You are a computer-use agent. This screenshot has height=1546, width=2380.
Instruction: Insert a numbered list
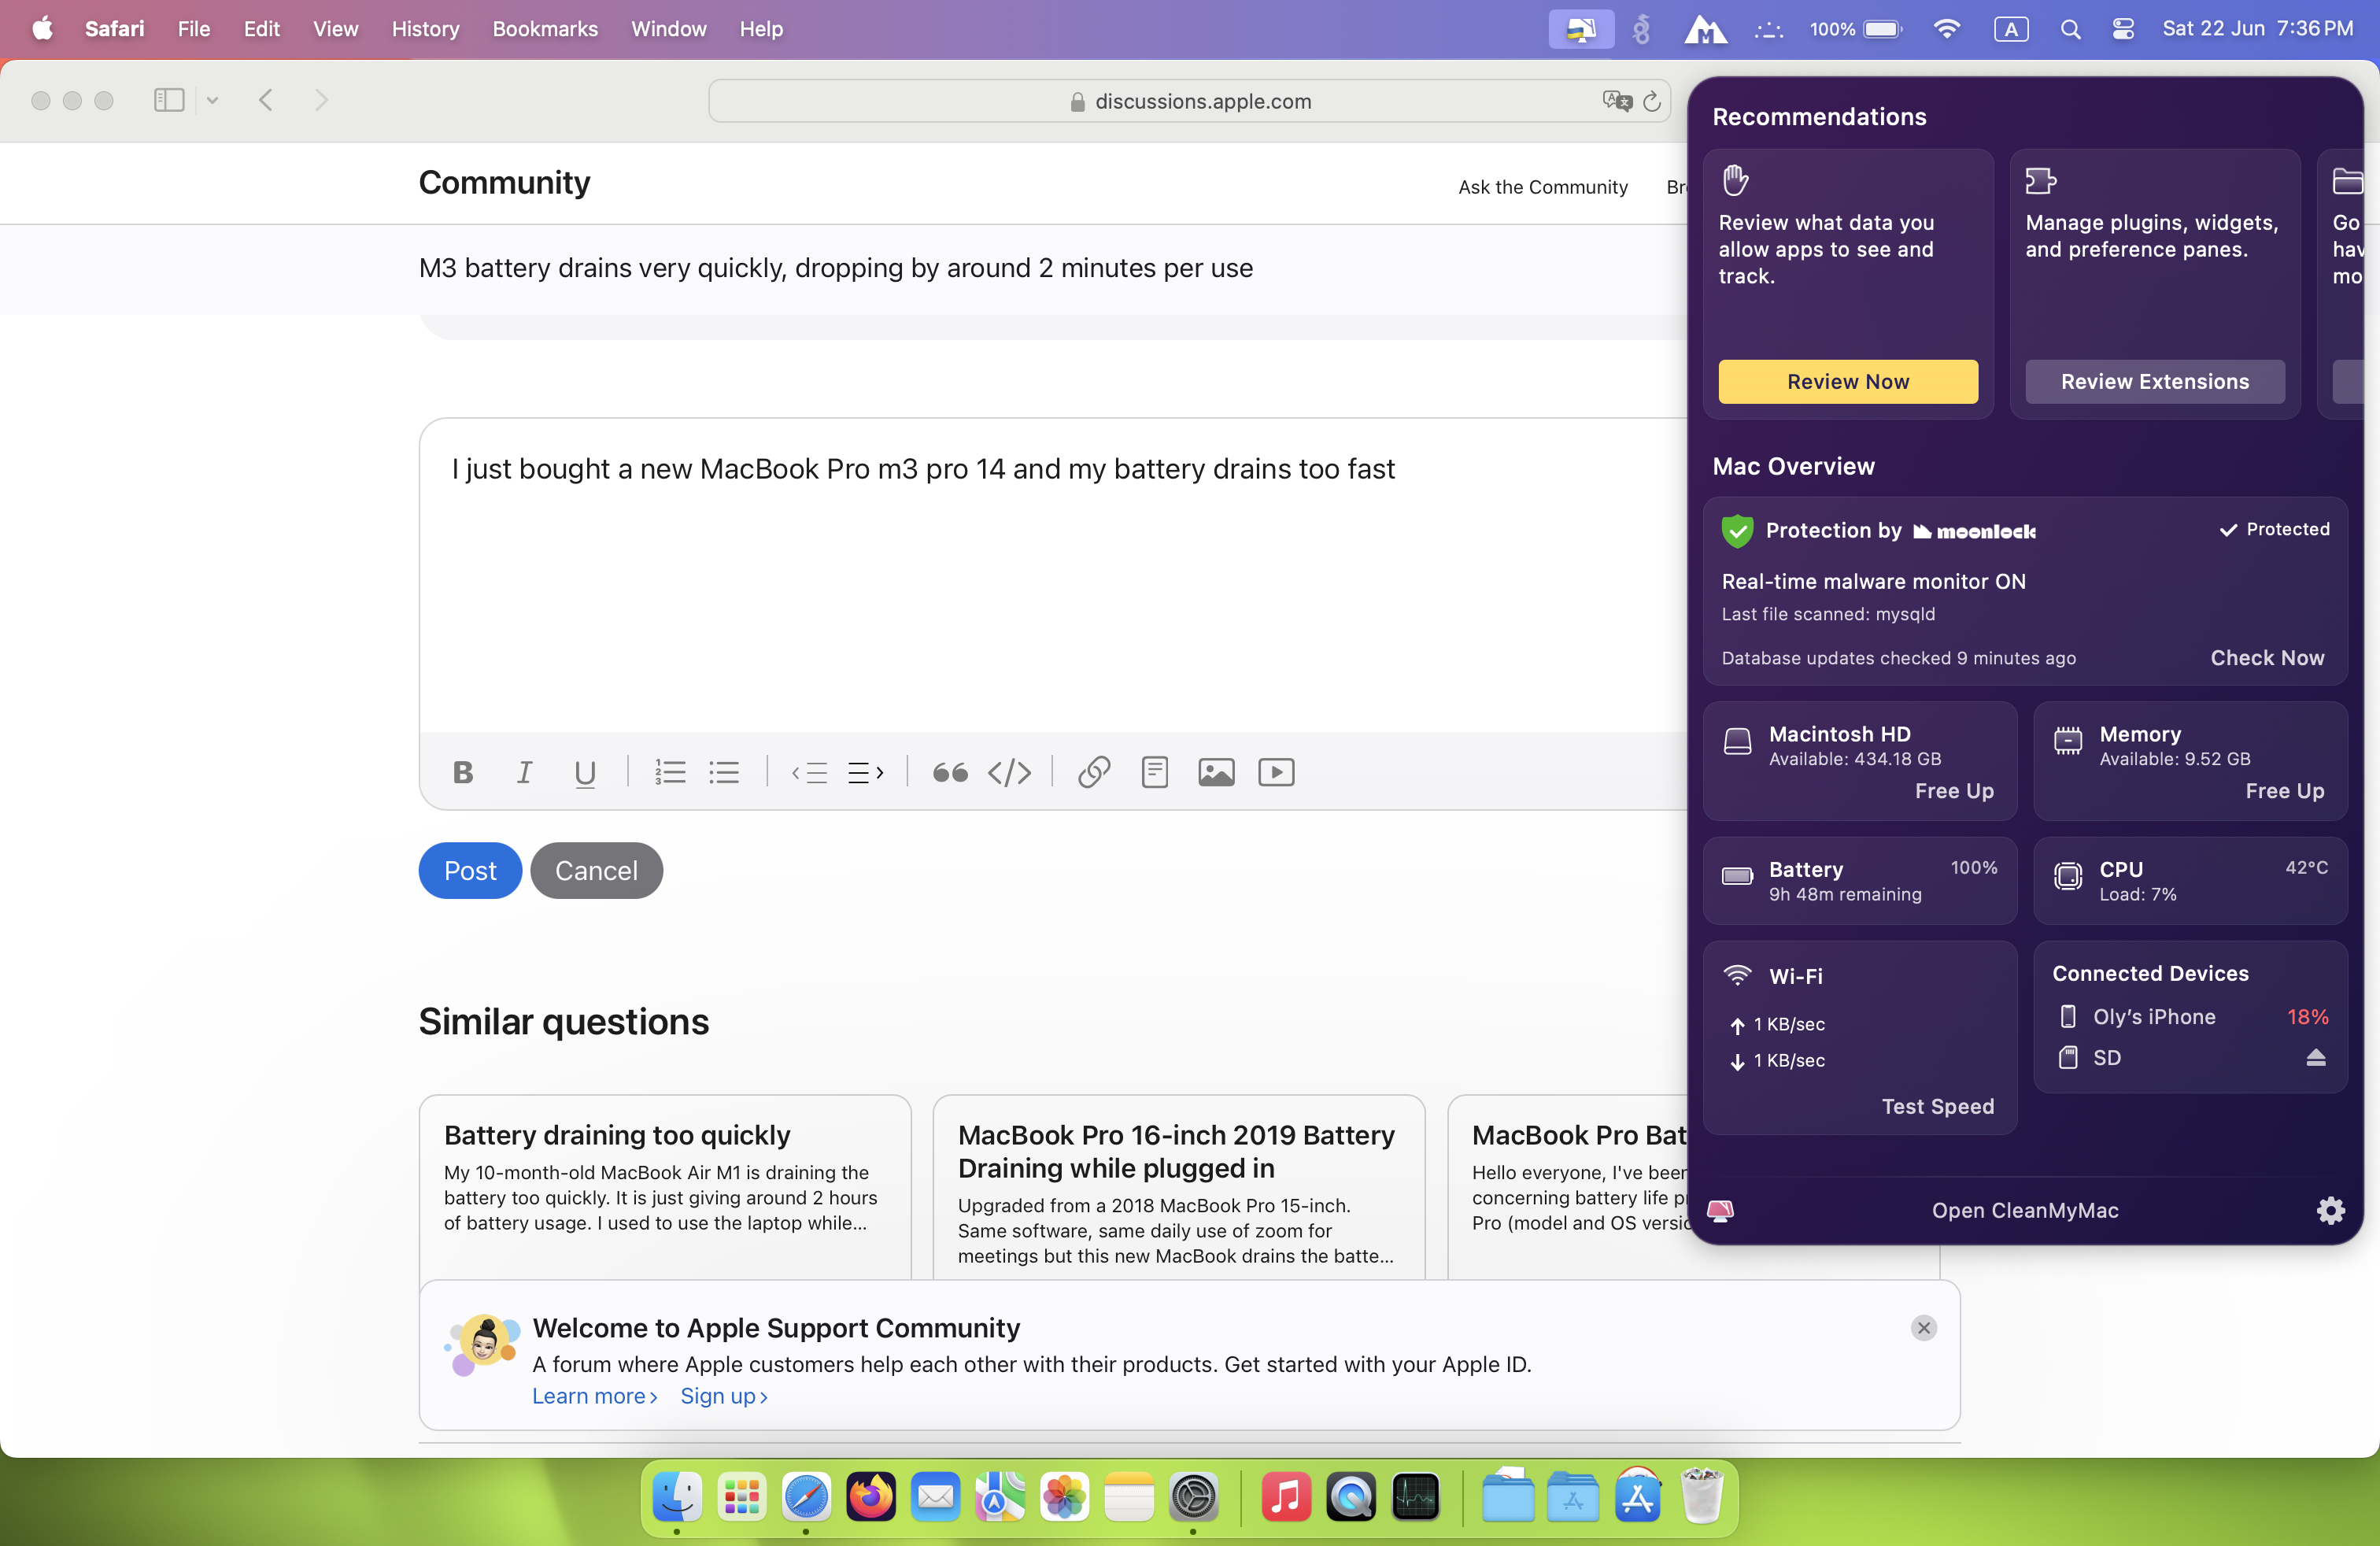pos(669,772)
